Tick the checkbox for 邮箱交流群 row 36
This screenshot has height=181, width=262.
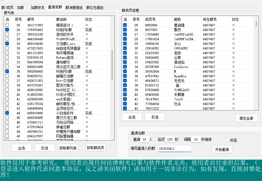(x=7, y=76)
